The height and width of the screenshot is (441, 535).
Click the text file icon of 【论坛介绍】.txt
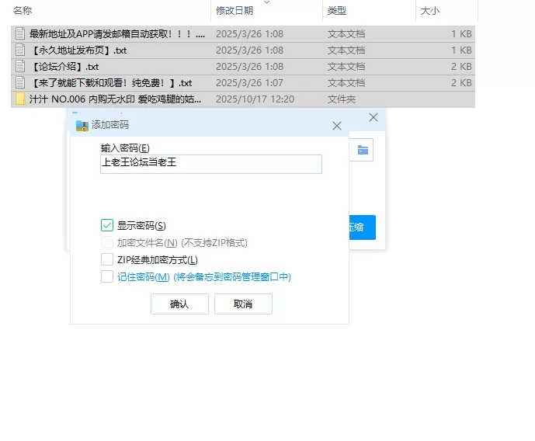tap(20, 67)
